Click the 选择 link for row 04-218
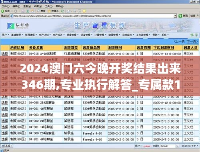 point(5,54)
